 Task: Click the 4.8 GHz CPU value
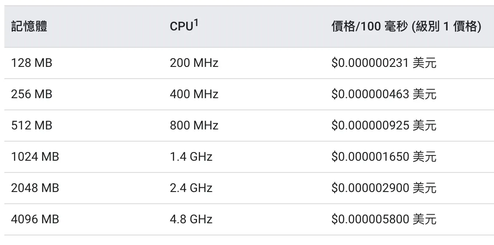tap(191, 219)
